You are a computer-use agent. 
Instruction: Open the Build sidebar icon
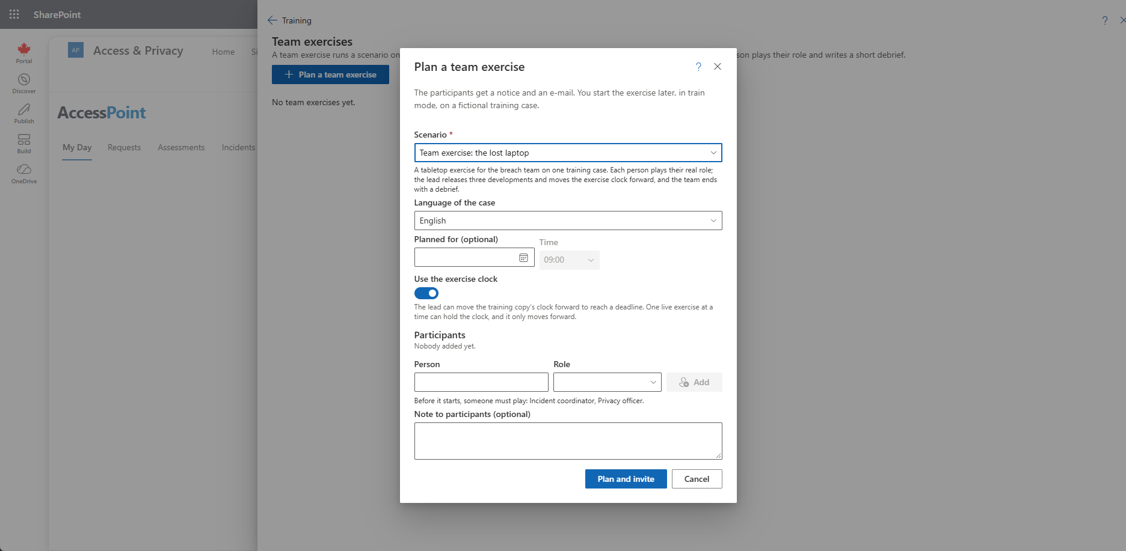(x=24, y=144)
